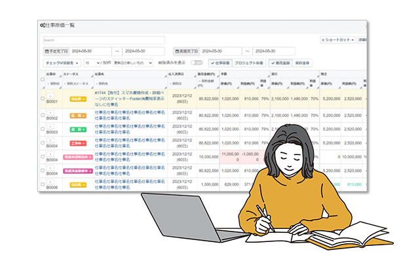Open the sort-order select next to 50件
Image resolution: width=401 pixels, height=259 pixels.
(x=132, y=63)
